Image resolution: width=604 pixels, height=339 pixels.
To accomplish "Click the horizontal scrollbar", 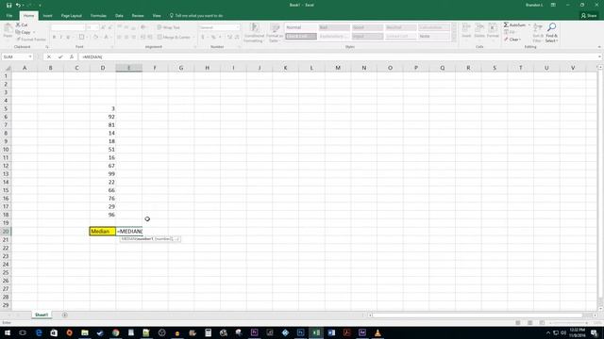I will pyautogui.click(x=482, y=315).
